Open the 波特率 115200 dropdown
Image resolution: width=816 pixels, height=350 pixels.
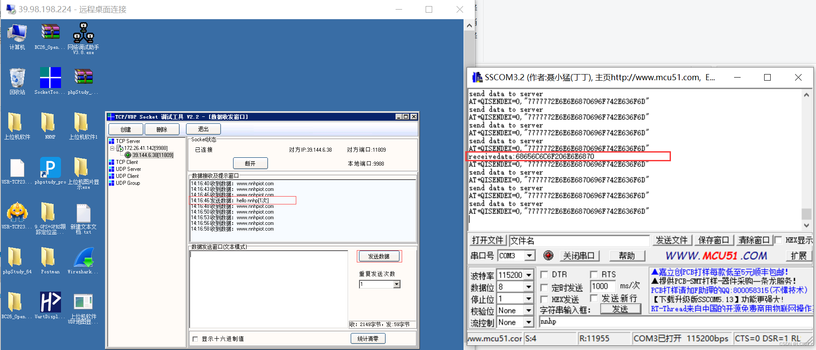click(529, 275)
